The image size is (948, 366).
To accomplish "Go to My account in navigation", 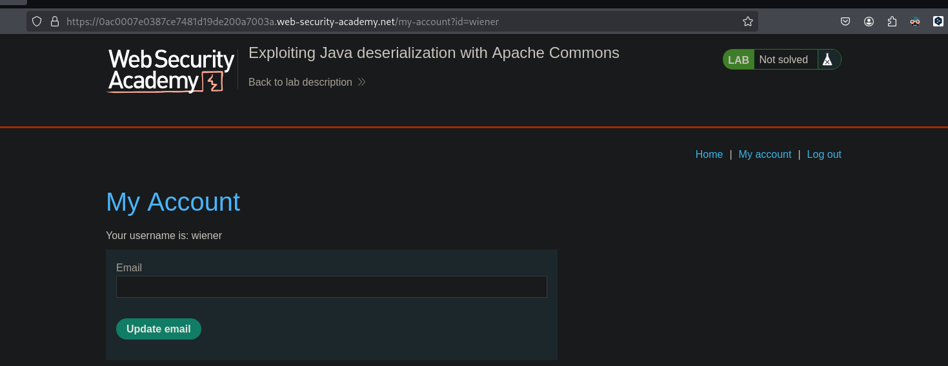I will [x=764, y=155].
